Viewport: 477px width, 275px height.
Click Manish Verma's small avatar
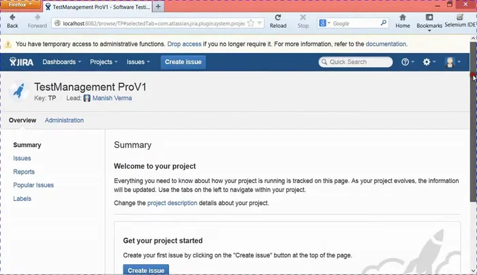tap(87, 98)
